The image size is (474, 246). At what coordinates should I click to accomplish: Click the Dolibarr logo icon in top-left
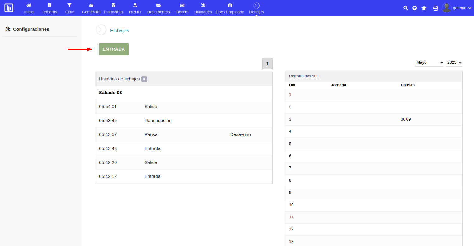click(9, 8)
